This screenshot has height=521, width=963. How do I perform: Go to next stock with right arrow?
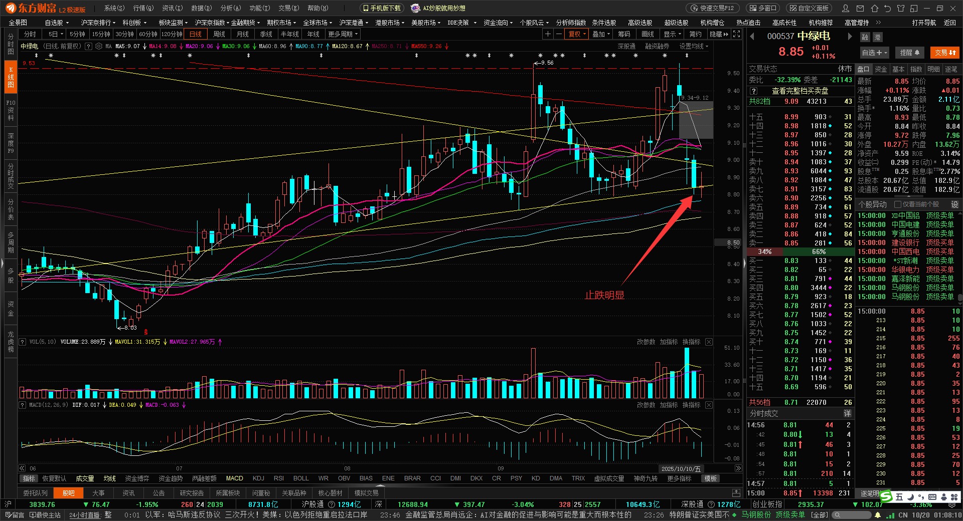[850, 36]
